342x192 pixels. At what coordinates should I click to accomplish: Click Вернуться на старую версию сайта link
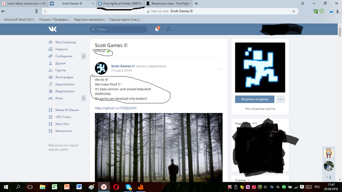click(x=64, y=147)
